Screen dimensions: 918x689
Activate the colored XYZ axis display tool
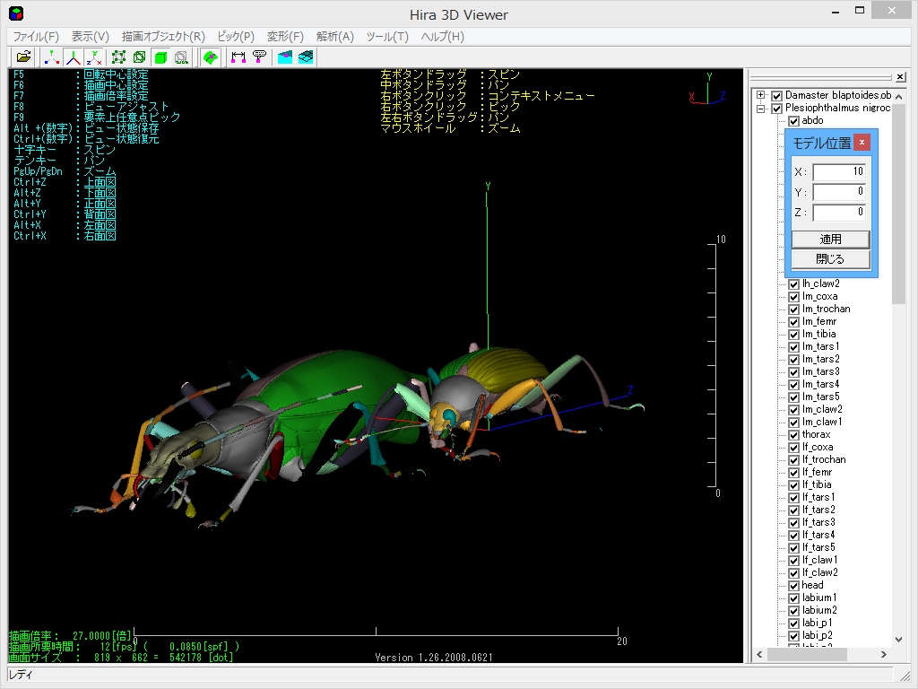click(72, 57)
